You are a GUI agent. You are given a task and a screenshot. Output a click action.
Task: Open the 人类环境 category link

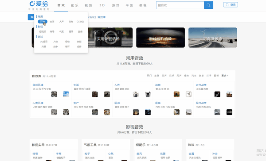click(x=38, y=103)
